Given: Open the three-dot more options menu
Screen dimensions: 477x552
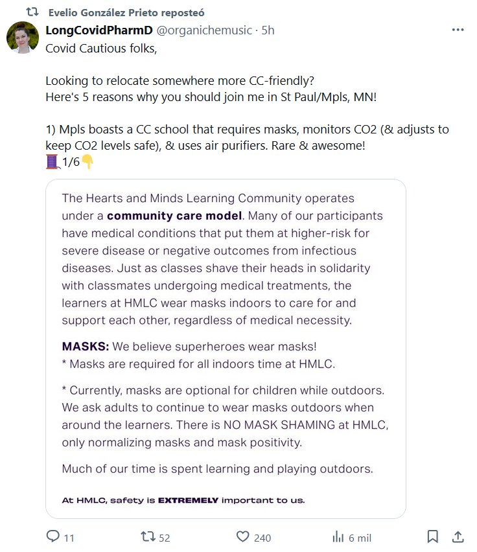Looking at the screenshot, I should point(458,30).
